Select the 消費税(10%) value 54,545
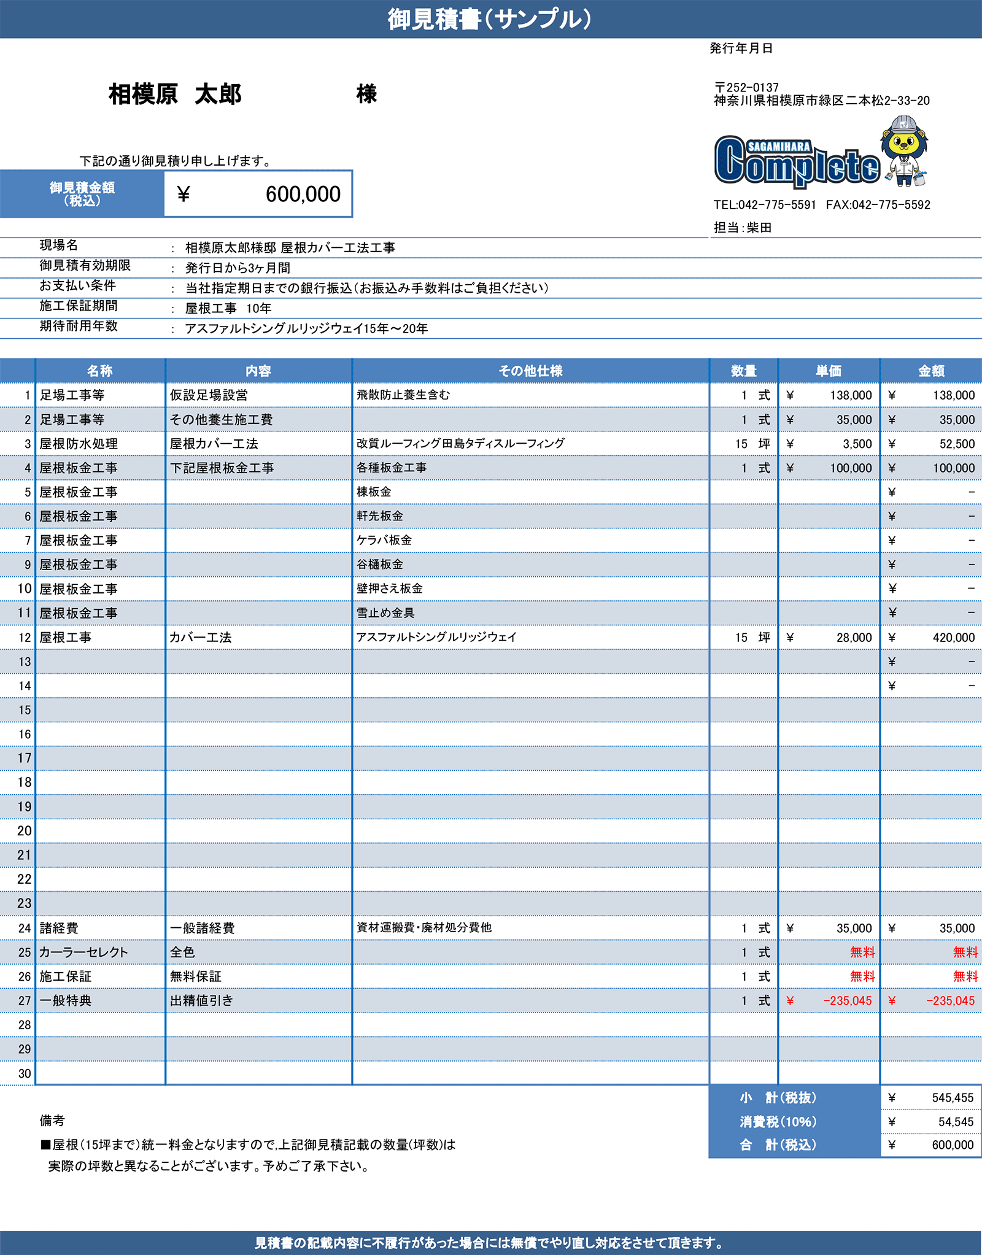 pyautogui.click(x=955, y=1122)
